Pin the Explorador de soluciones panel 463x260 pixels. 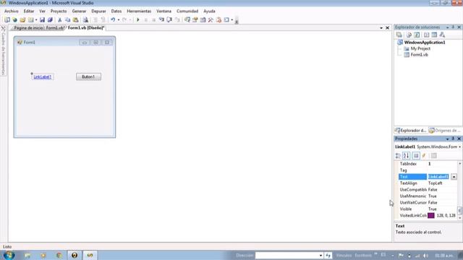453,27
